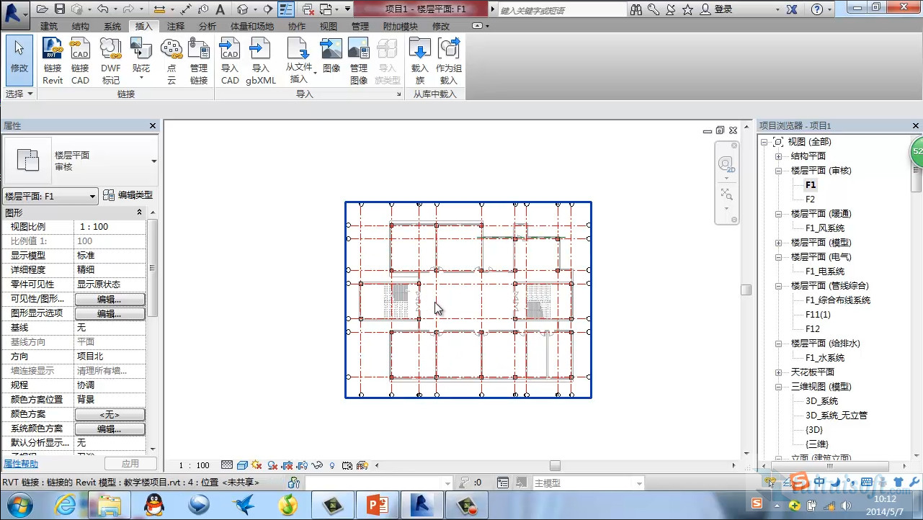Toggle sun path icon in view bar
The height and width of the screenshot is (520, 923).
coord(256,465)
